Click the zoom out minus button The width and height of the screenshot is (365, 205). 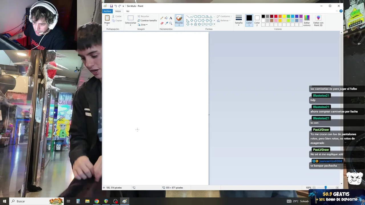(314, 188)
